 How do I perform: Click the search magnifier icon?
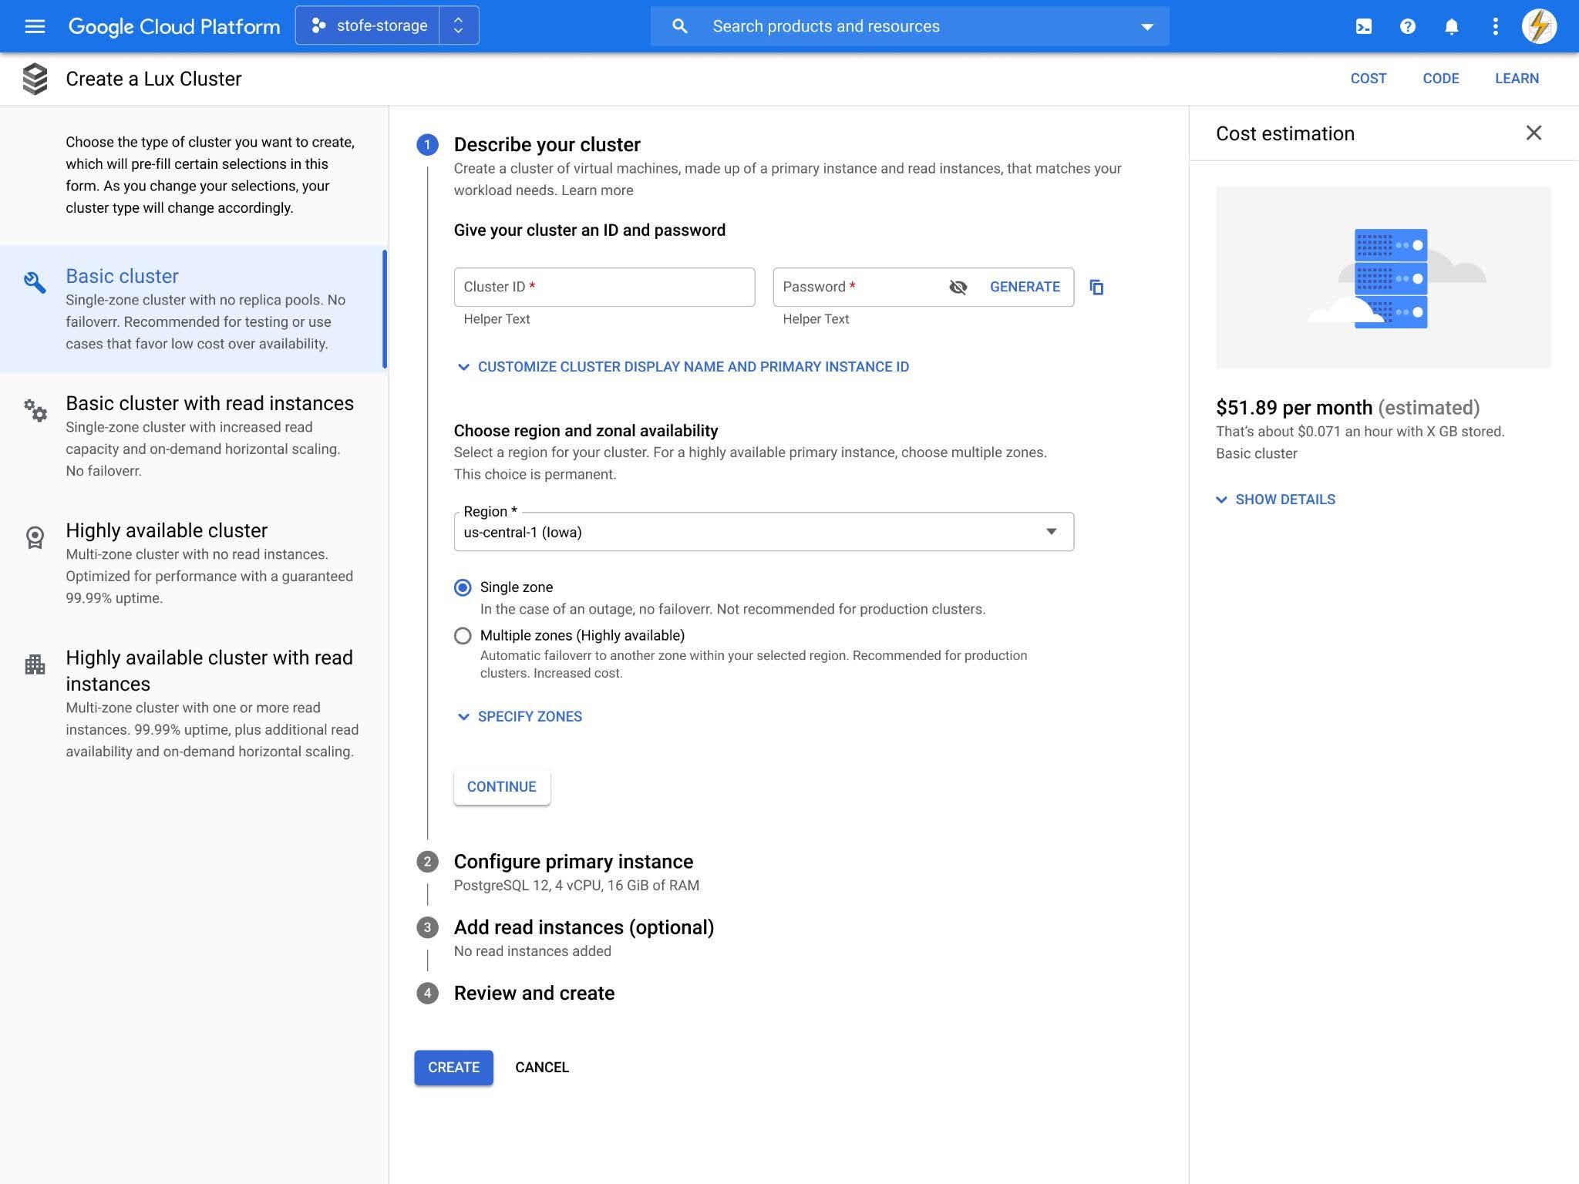[679, 26]
